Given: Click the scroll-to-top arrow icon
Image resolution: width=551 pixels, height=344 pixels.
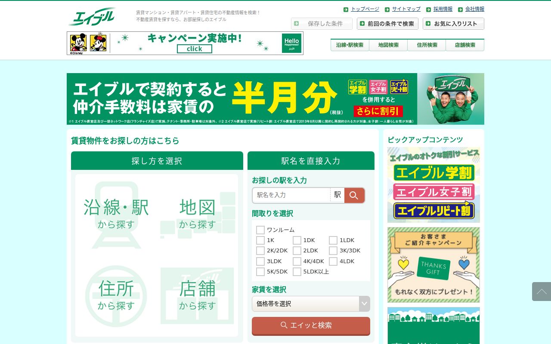Looking at the screenshot, I should tap(542, 292).
